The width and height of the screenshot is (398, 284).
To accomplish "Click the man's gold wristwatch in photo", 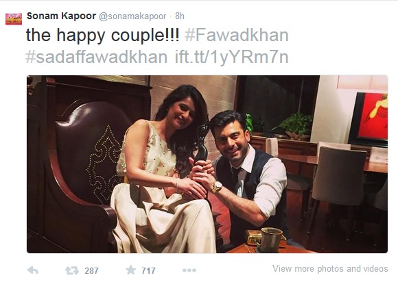I will [217, 187].
